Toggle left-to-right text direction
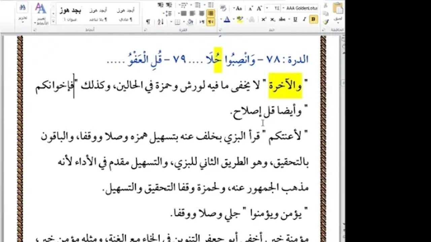Screen dimensions: 431x242 pos(202,22)
